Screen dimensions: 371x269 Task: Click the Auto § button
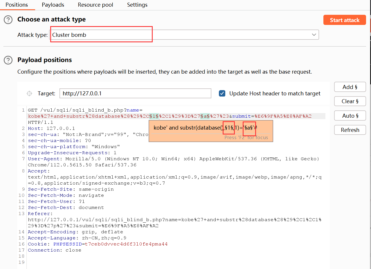350,116
